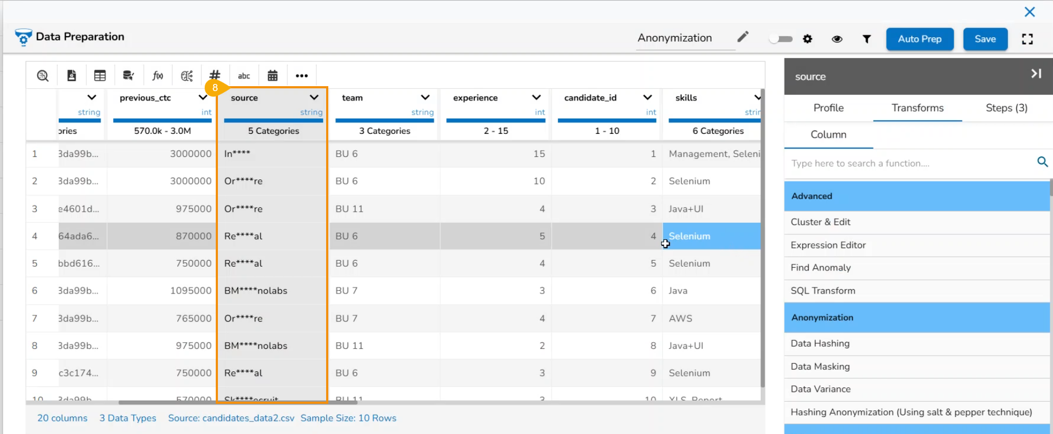Viewport: 1053px width, 434px height.
Task: Click the Auto Prep button
Action: pos(919,39)
